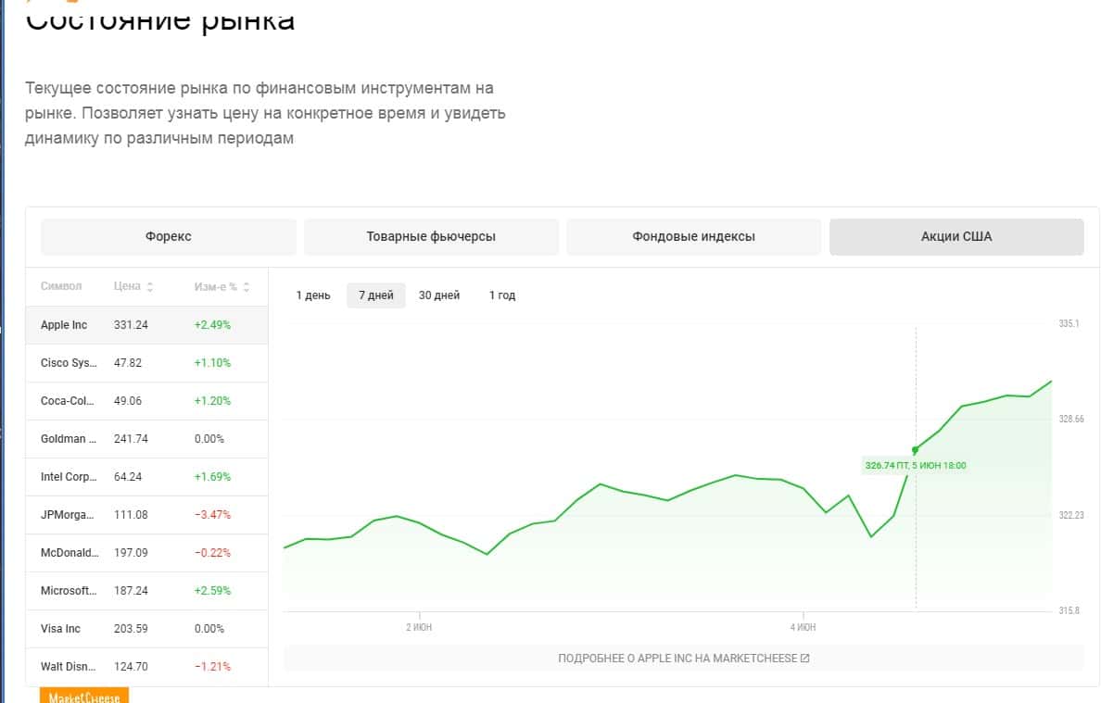Click the MarketCheese orange logo badge

tap(84, 696)
